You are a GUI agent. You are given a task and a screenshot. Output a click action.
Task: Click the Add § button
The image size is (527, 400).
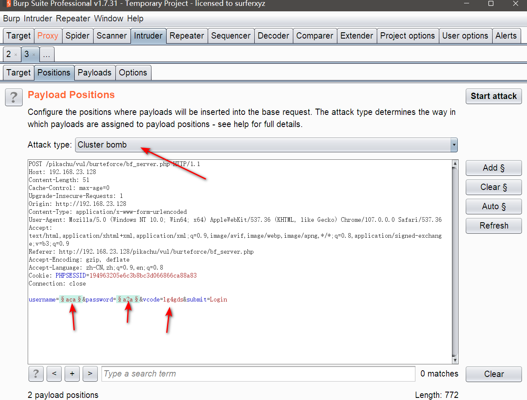pos(493,168)
